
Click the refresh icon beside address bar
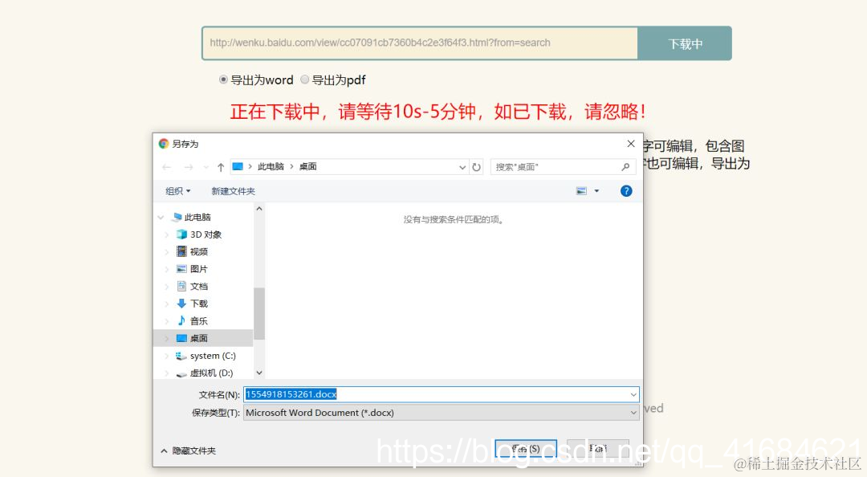[477, 166]
